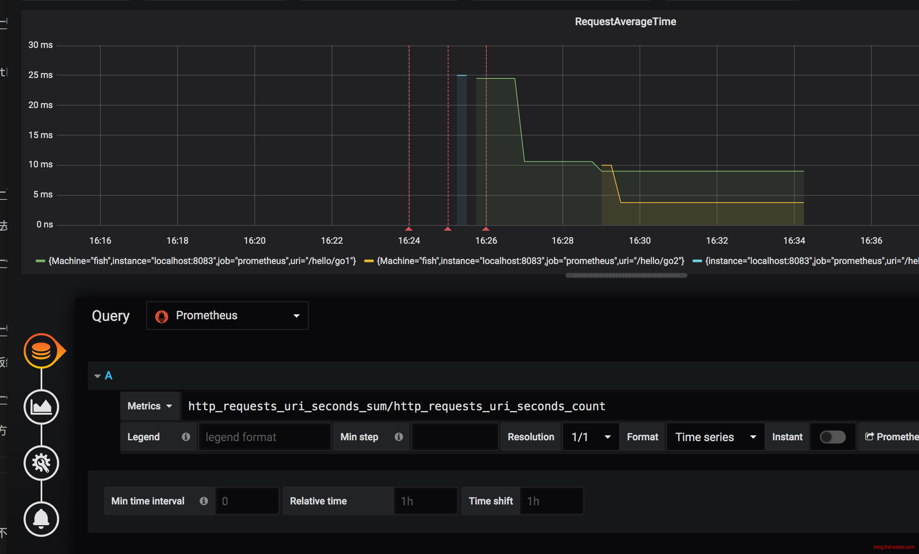The width and height of the screenshot is (919, 554).
Task: Toggle /hello/go2 series in legend
Action: click(x=530, y=261)
